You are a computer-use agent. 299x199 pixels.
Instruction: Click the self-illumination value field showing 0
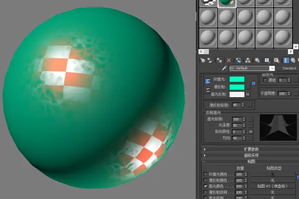point(283,80)
